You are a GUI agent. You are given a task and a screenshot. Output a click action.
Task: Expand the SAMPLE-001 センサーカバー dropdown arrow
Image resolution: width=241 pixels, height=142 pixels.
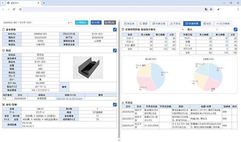click(x=71, y=23)
